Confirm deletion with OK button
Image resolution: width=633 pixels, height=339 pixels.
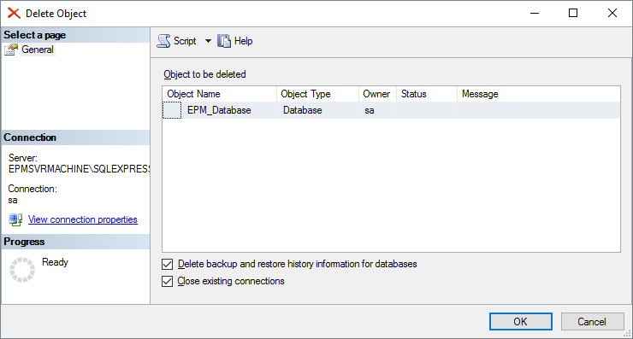point(521,322)
